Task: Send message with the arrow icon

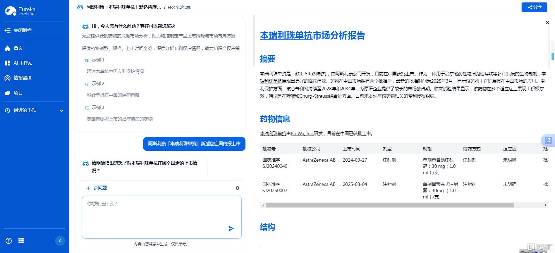Action: (231, 228)
